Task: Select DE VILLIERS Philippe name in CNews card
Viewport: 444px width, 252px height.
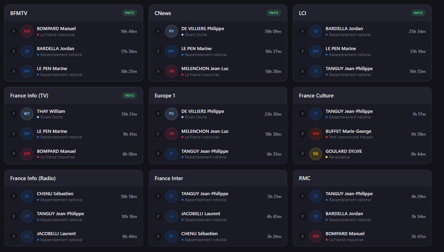Action: click(x=203, y=28)
